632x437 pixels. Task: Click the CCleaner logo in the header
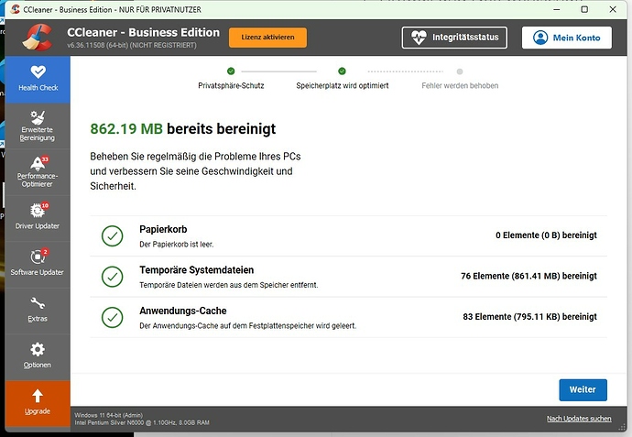(x=38, y=38)
